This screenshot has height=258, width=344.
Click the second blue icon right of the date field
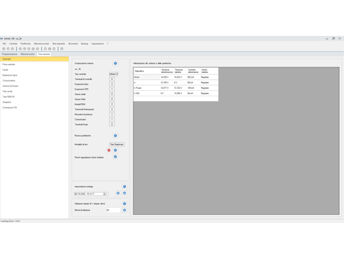coord(125,193)
